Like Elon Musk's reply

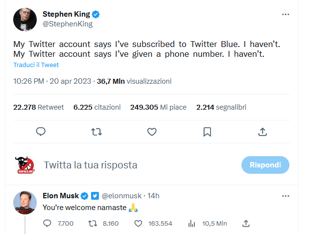138,223
